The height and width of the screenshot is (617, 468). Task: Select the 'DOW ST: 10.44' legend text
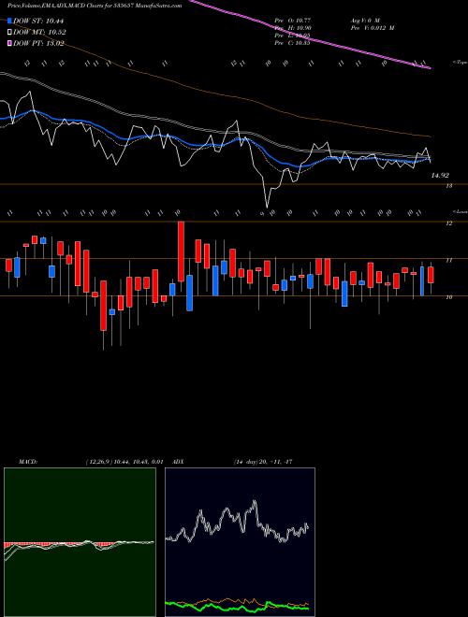[x=38, y=21]
